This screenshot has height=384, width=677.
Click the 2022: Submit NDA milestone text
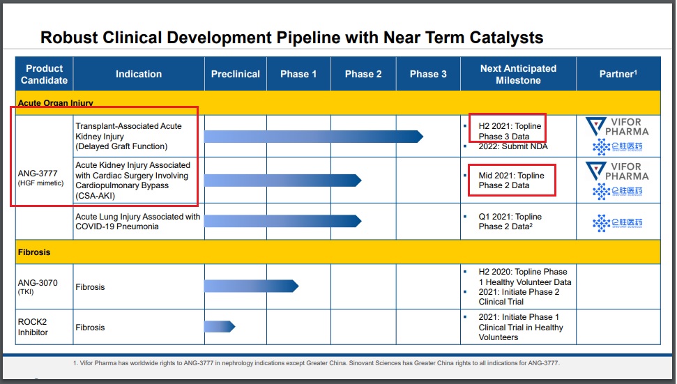coord(512,146)
